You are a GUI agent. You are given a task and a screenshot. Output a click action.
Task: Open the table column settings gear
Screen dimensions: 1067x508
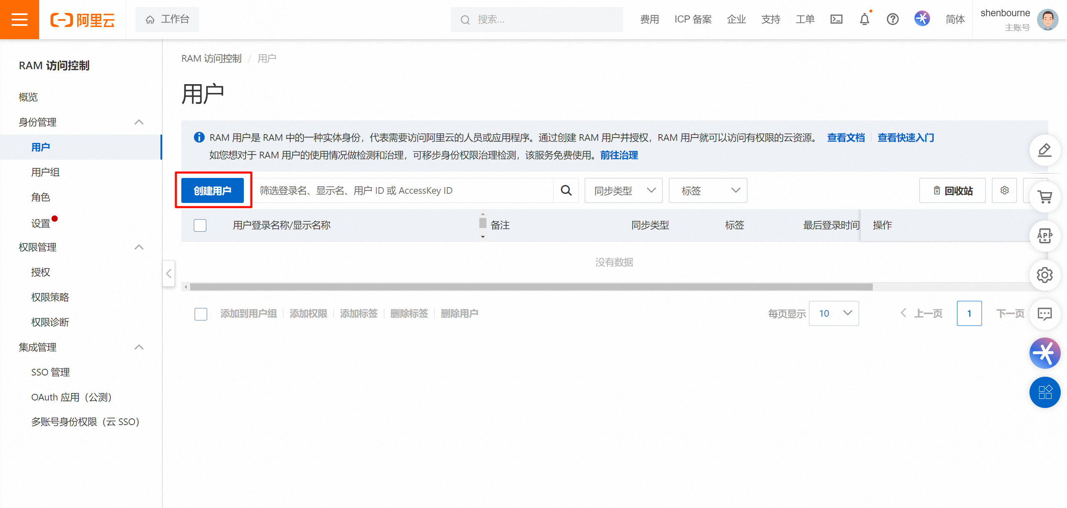click(1004, 190)
